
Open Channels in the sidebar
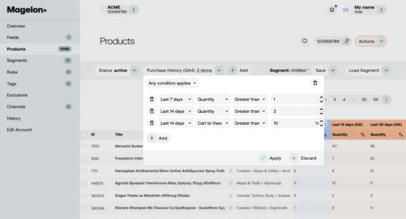(16, 107)
